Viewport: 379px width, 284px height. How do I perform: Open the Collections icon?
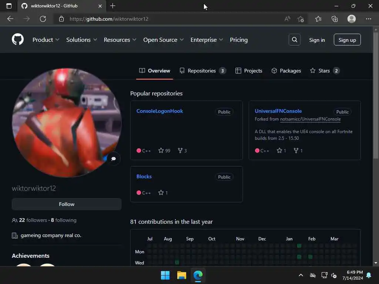[x=335, y=19]
